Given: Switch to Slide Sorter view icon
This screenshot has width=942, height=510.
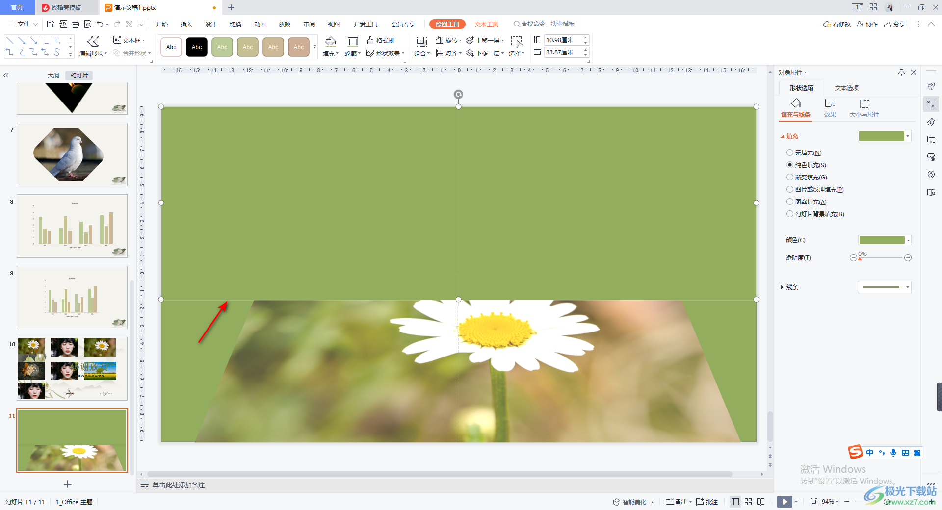Looking at the screenshot, I should pos(748,502).
